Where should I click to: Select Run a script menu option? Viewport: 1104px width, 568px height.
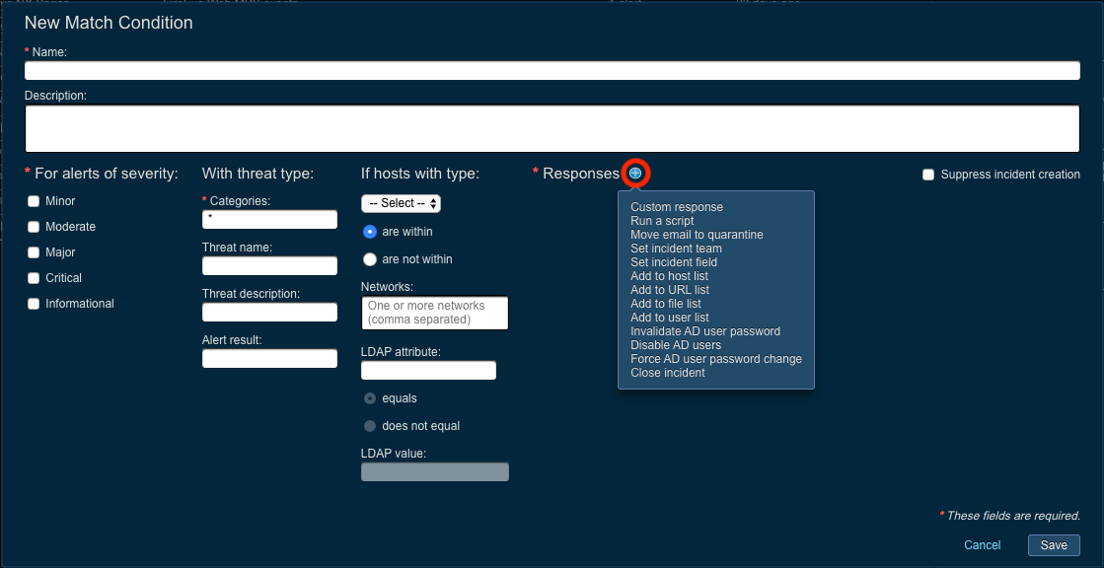click(x=662, y=221)
